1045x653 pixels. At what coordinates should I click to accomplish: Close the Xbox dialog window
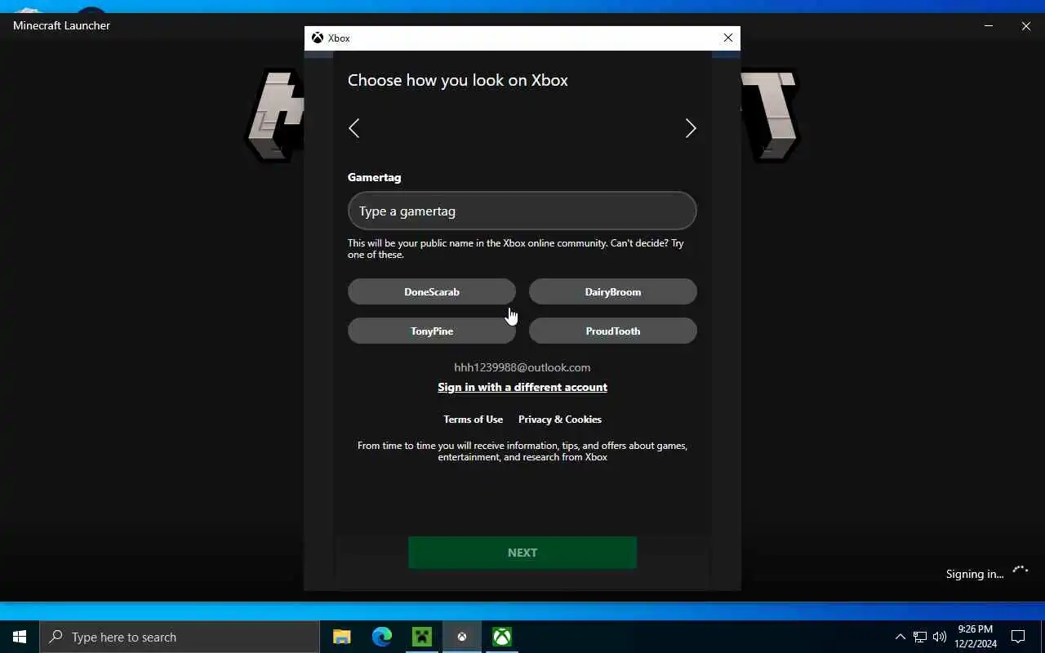[x=728, y=38]
